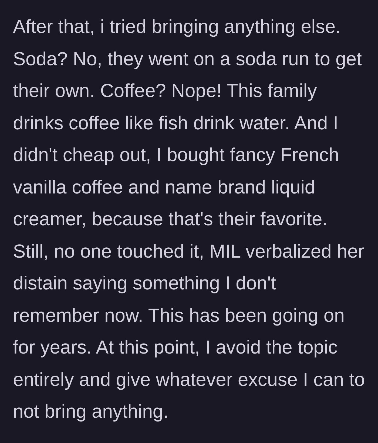
Task: Click the misspelled word "distain"
Action: coord(40,283)
